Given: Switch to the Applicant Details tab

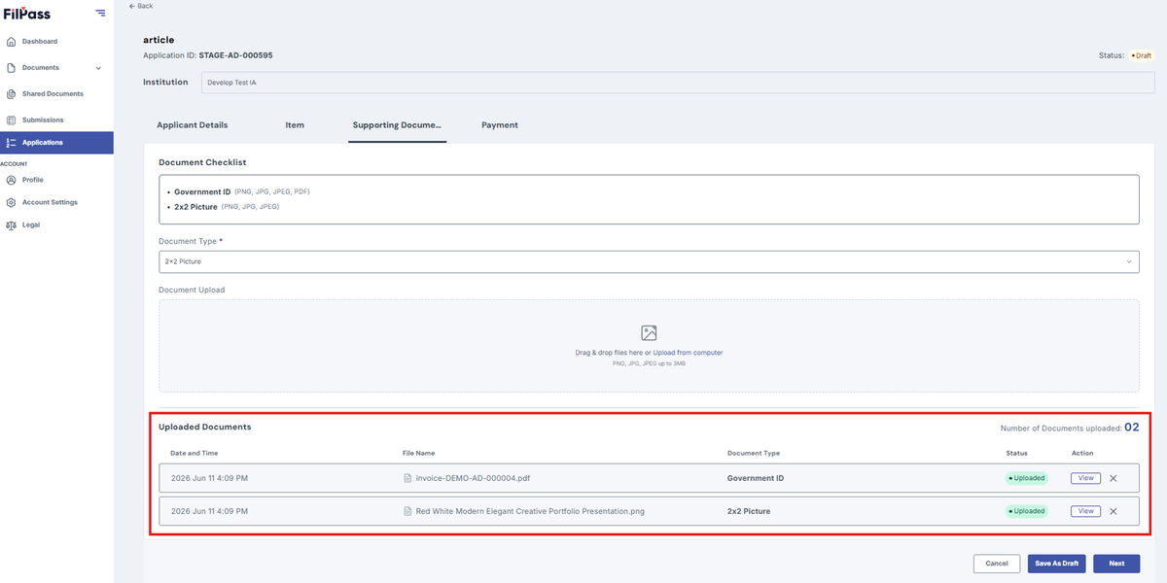Looking at the screenshot, I should pos(193,125).
